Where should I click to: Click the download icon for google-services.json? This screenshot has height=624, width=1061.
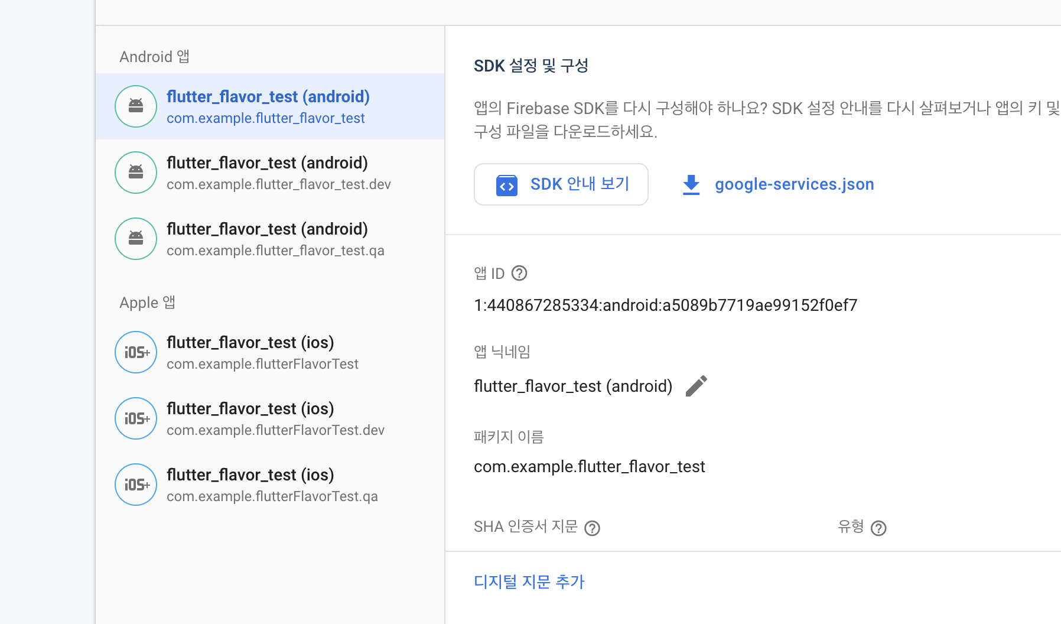point(691,184)
